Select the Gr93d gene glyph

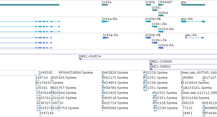click(161, 15)
